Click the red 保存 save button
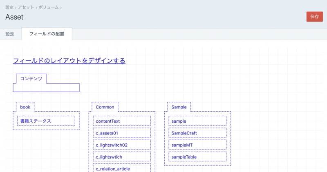 [x=314, y=17]
